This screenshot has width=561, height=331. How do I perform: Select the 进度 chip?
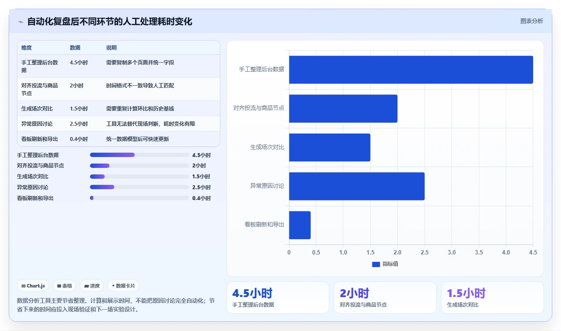pyautogui.click(x=92, y=286)
